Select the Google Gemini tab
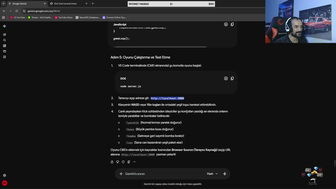Viewport: 336px width, 189px height. click(x=27, y=4)
